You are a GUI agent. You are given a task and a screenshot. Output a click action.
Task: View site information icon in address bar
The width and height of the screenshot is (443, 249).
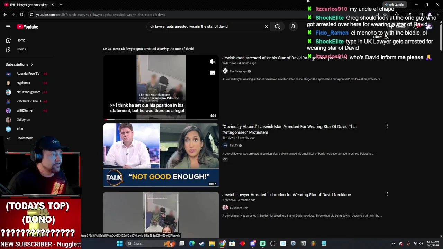pos(31,15)
